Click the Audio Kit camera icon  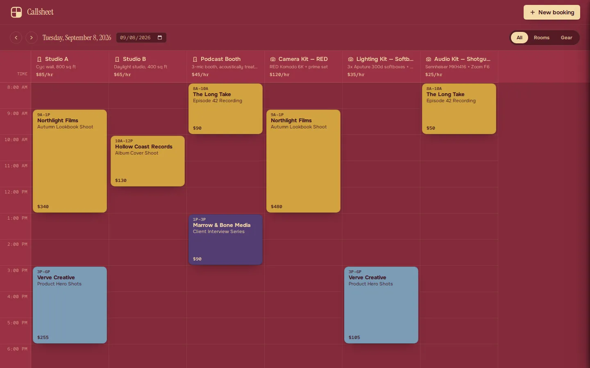[x=429, y=59]
